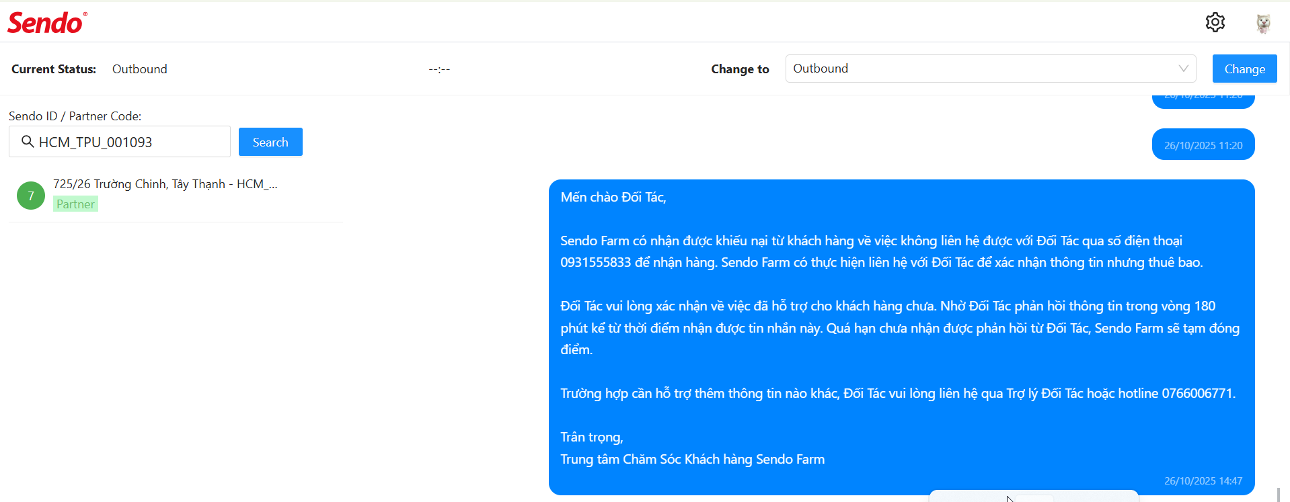This screenshot has width=1290, height=502.
Task: Focus the Partner Code search field
Action: click(x=120, y=142)
